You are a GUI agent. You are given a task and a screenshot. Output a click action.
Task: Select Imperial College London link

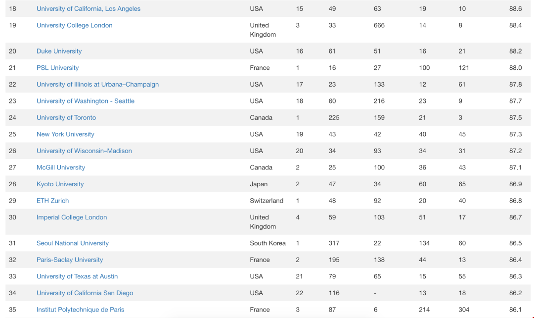click(x=72, y=217)
